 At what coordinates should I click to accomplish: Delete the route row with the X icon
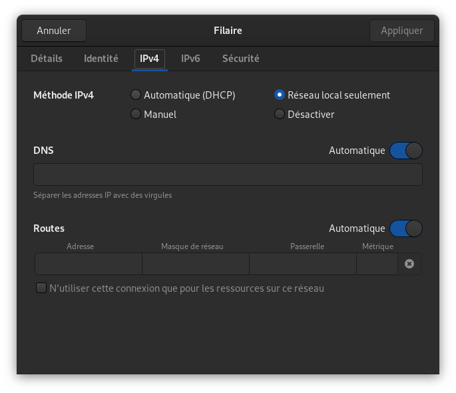tap(409, 264)
